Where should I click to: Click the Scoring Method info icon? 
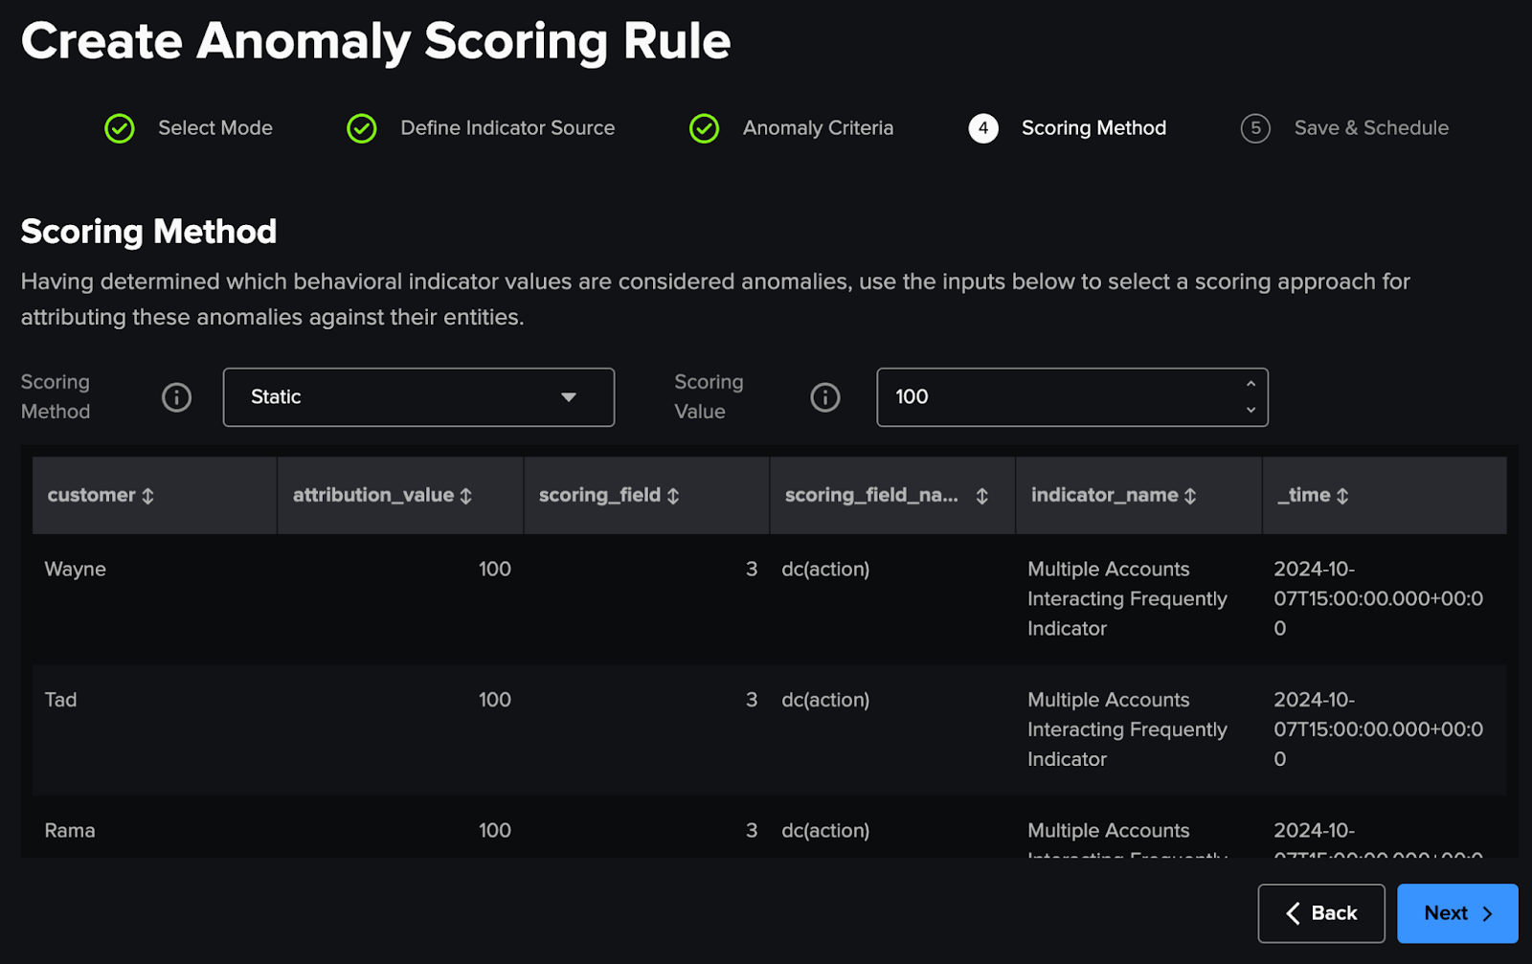[176, 397]
